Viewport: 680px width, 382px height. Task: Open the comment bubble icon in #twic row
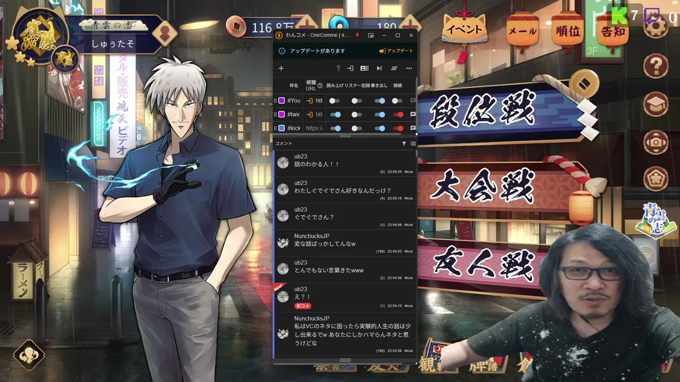pyautogui.click(x=413, y=114)
